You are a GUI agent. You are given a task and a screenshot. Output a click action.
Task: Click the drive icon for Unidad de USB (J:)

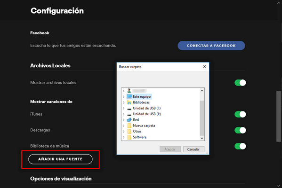pyautogui.click(x=129, y=114)
